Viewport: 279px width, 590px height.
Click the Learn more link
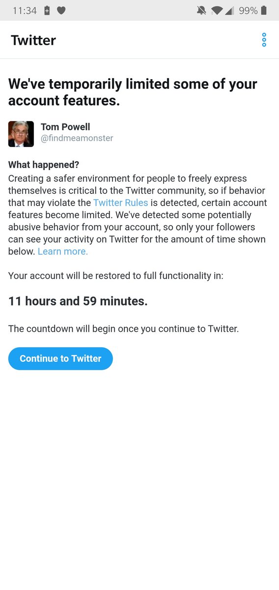tap(63, 251)
